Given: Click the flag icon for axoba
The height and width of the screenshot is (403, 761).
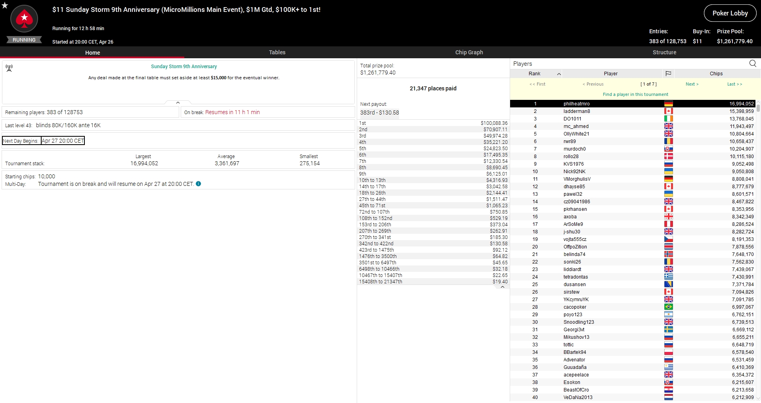Looking at the screenshot, I should click(x=668, y=217).
